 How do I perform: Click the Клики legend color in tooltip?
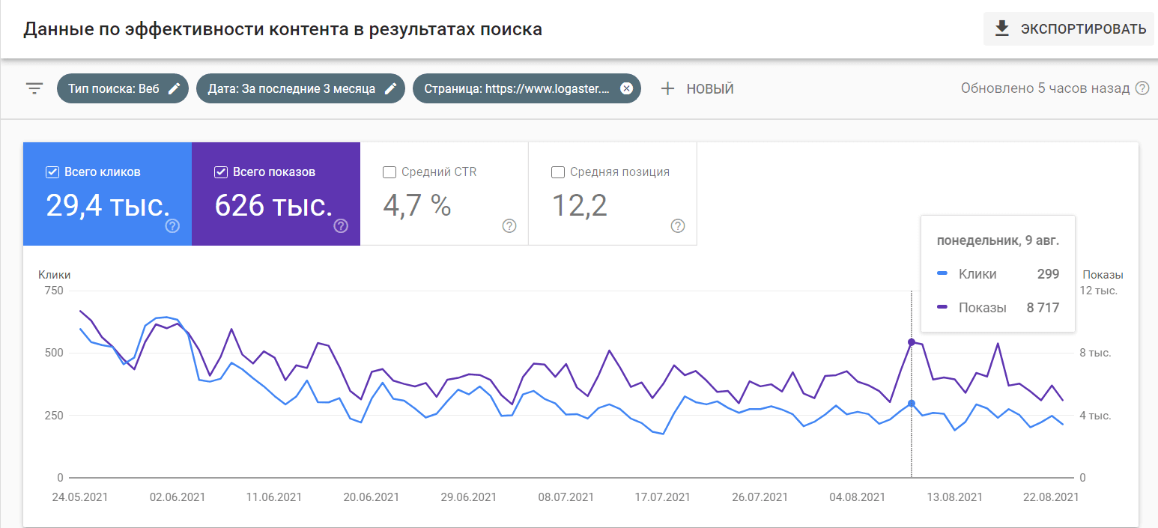(943, 274)
